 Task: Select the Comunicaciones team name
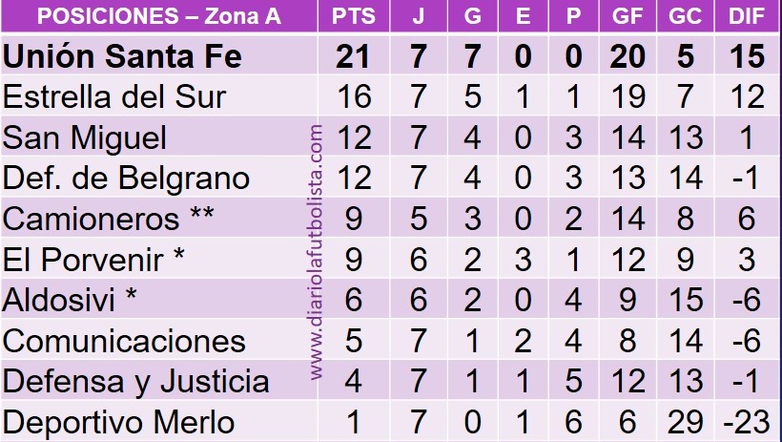click(x=124, y=341)
